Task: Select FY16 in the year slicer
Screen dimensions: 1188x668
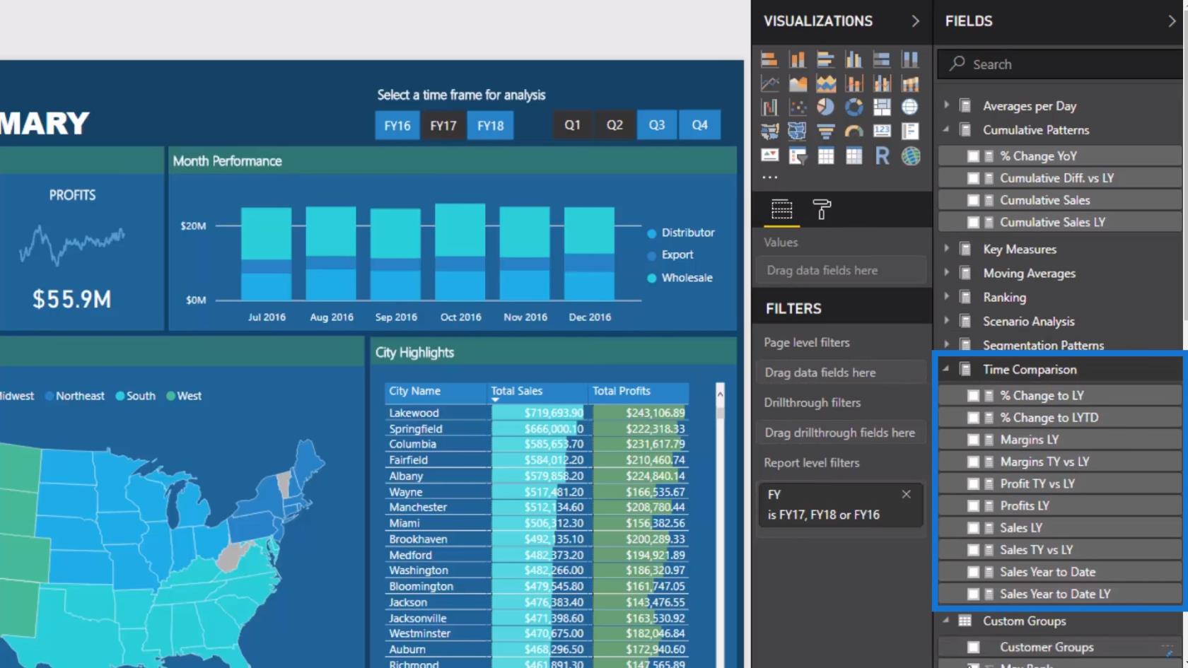Action: tap(397, 125)
